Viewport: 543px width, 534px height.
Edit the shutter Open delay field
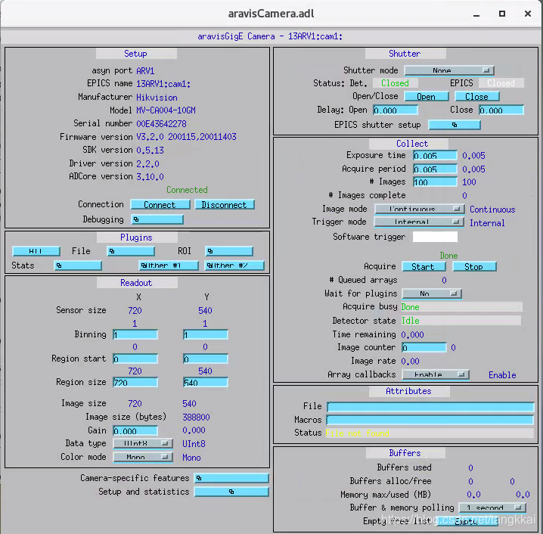[x=396, y=110]
